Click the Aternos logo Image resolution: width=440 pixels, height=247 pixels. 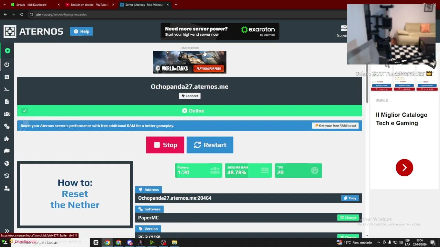coord(33,31)
